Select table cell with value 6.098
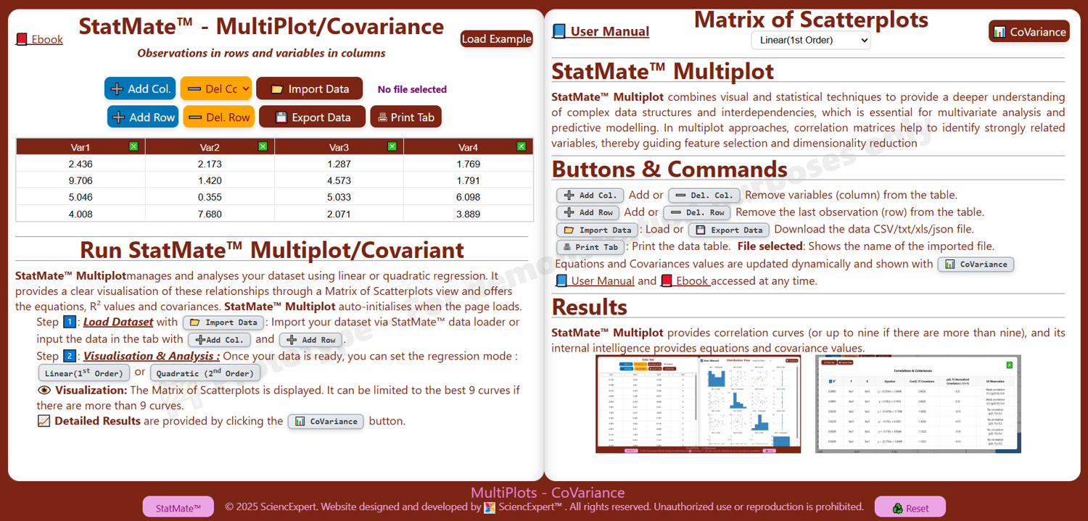Viewport: 1088px width, 521px height. pyautogui.click(x=469, y=197)
